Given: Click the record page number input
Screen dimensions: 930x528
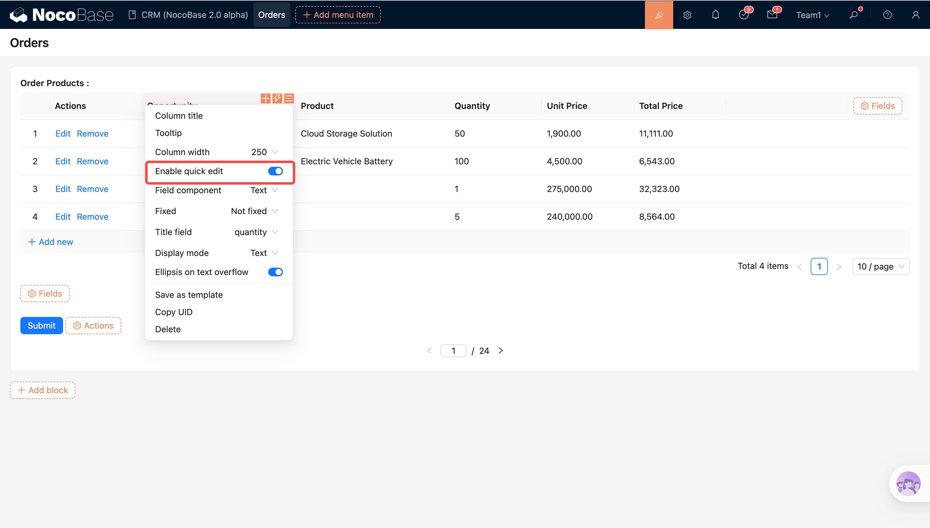Looking at the screenshot, I should point(453,351).
